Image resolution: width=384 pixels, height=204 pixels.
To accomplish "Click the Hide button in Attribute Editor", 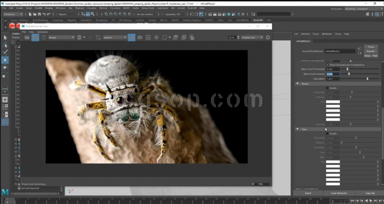I will (x=375, y=56).
